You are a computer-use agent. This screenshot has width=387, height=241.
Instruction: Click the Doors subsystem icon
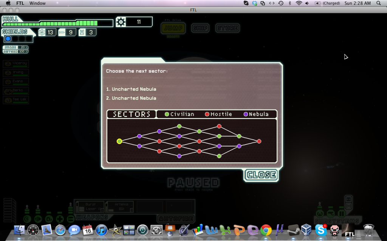(x=342, y=213)
